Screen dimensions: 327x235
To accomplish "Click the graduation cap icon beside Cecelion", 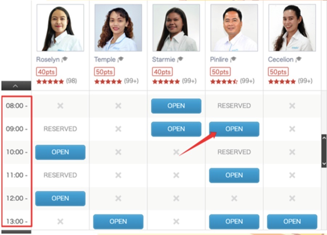I will coord(299,60).
